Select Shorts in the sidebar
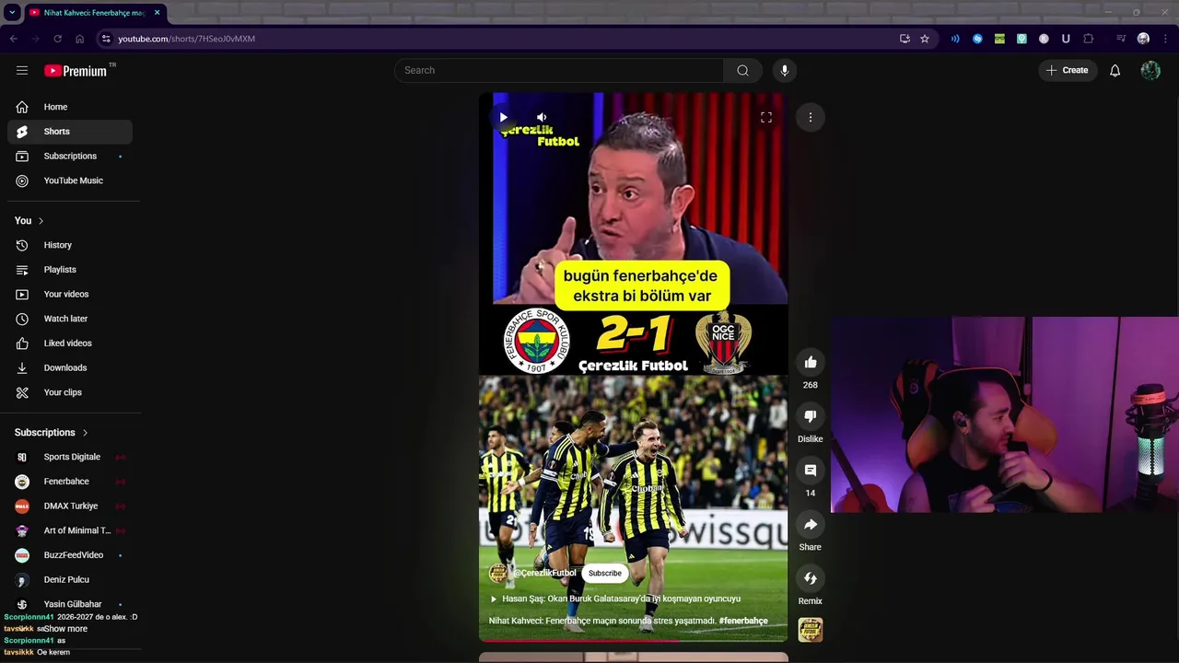Image resolution: width=1179 pixels, height=663 pixels. [70, 132]
